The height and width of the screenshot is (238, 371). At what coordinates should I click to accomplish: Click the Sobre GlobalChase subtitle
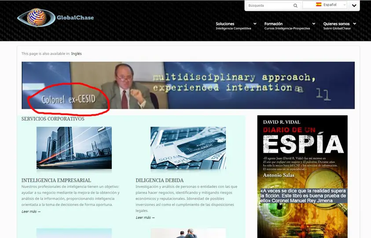(337, 29)
